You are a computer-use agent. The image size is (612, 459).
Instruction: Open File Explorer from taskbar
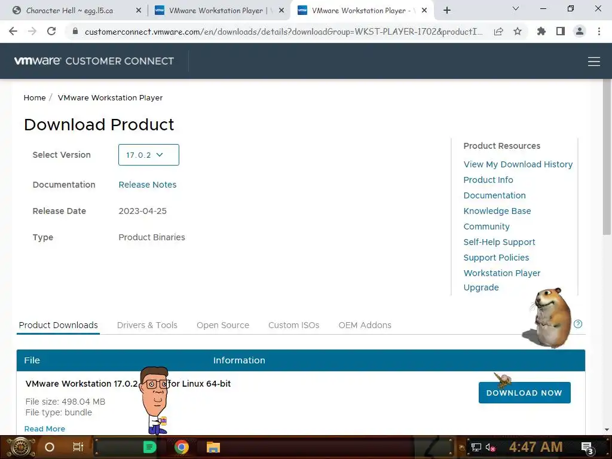[213, 447]
